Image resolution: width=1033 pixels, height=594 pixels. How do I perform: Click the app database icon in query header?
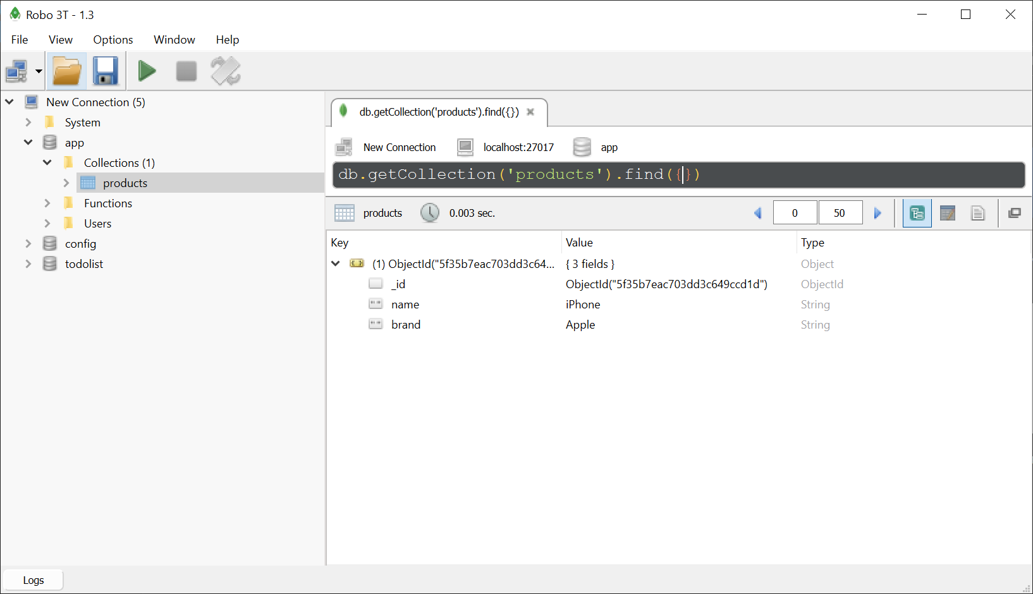pos(582,147)
